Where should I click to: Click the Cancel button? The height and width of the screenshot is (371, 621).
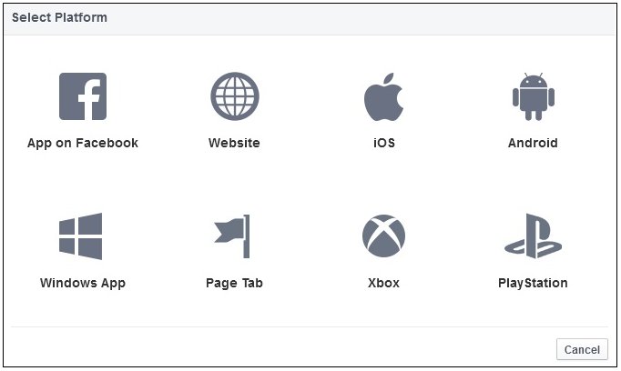click(x=582, y=349)
